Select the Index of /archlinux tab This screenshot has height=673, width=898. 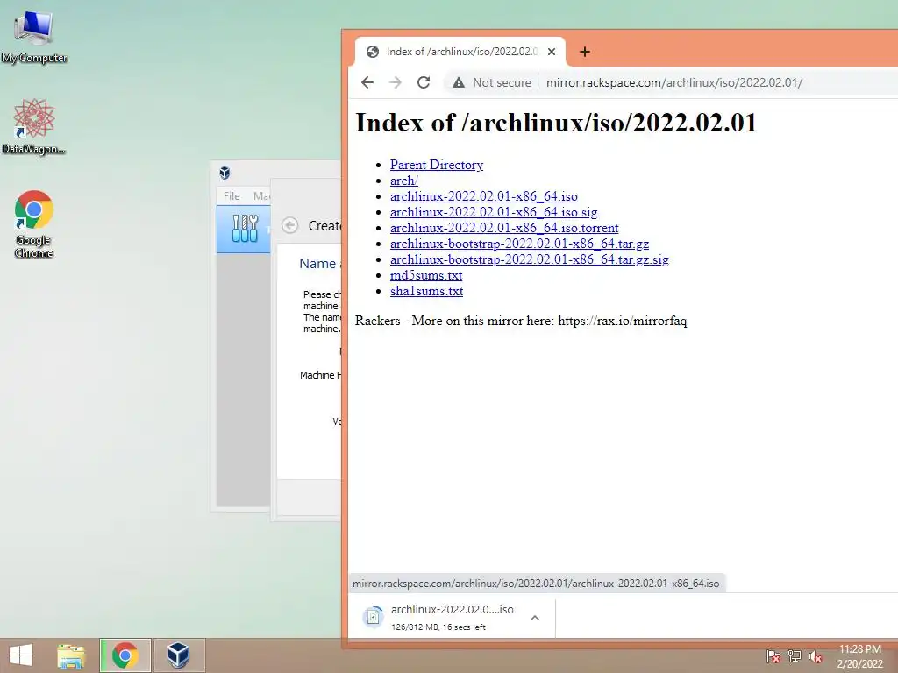coord(460,52)
